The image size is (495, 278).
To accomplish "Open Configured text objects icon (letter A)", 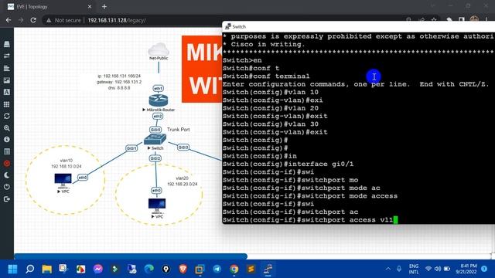I will pyautogui.click(x=7, y=92).
